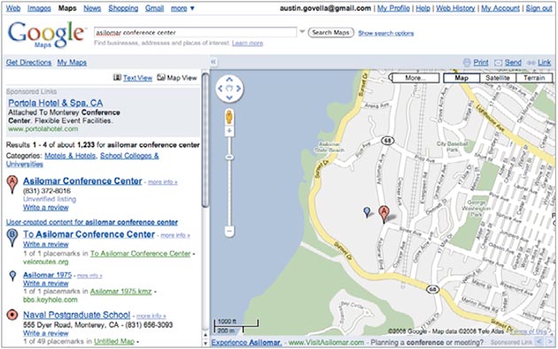The width and height of the screenshot is (558, 349).
Task: Click the Send envelope icon
Action: 498,63
